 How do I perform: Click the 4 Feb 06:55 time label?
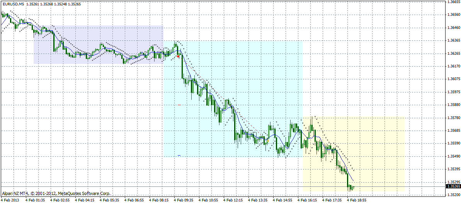[134, 201]
